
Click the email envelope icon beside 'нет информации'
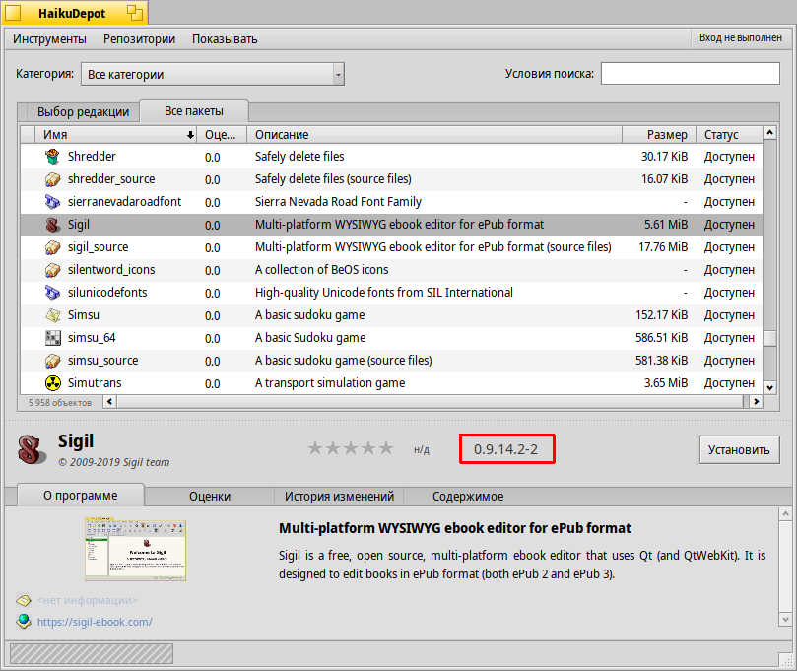24,600
